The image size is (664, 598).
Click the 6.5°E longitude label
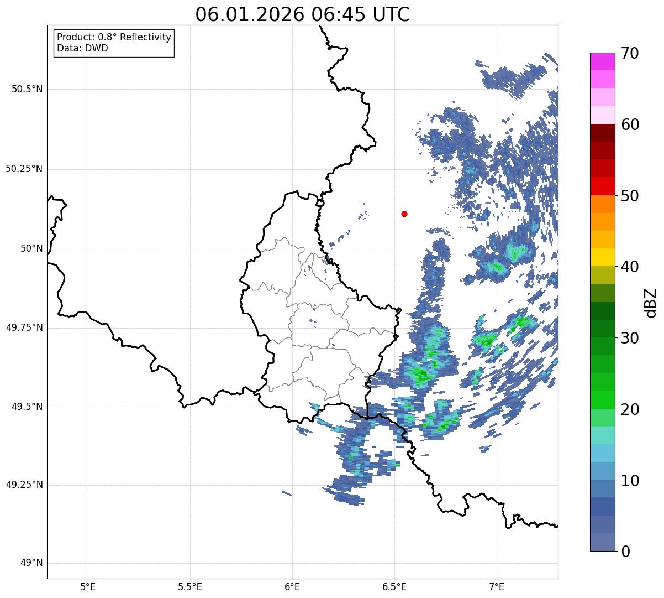coord(394,587)
